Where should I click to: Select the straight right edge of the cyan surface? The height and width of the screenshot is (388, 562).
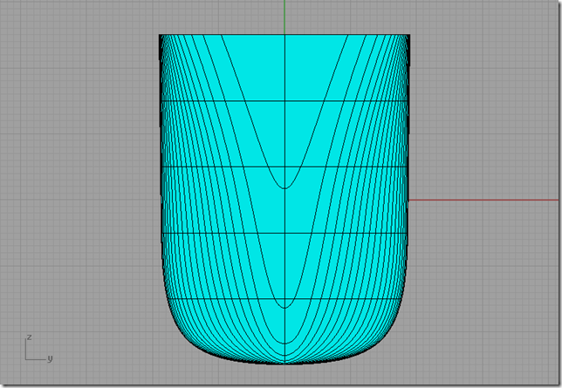(410, 157)
